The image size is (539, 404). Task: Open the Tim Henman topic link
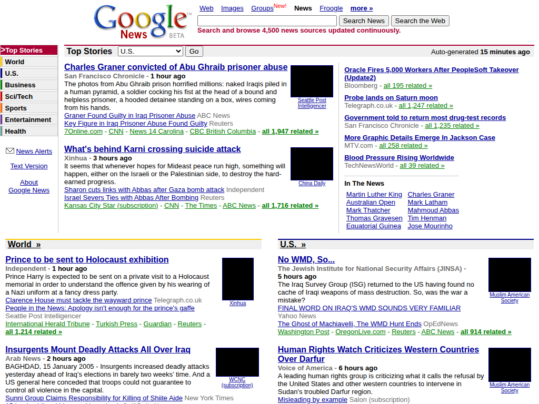427,218
